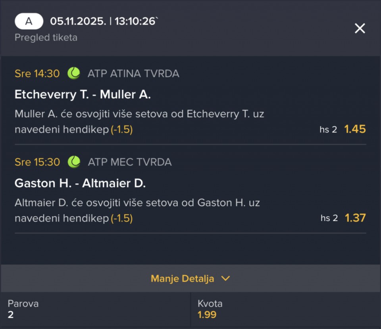Click the Parova count of 2

[x=10, y=315]
